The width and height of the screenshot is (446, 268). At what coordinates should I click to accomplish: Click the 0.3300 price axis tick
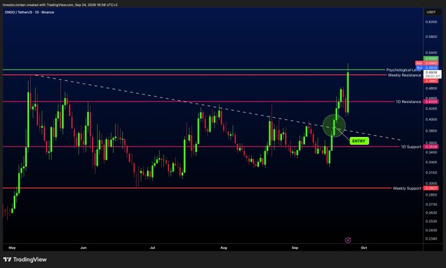pyautogui.click(x=431, y=163)
